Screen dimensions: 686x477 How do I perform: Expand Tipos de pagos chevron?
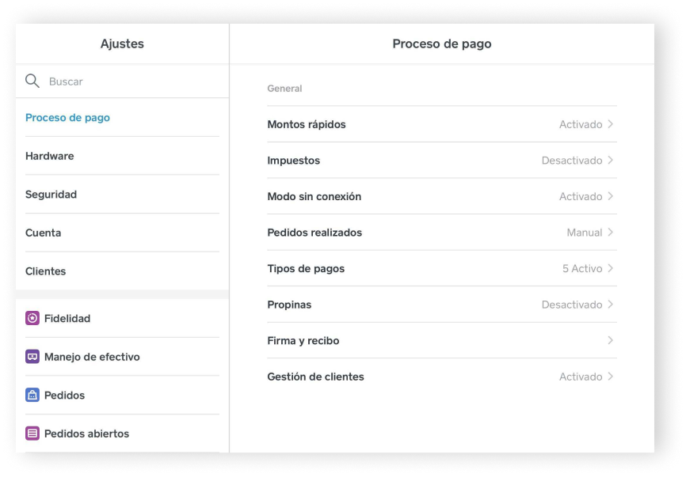pyautogui.click(x=610, y=268)
